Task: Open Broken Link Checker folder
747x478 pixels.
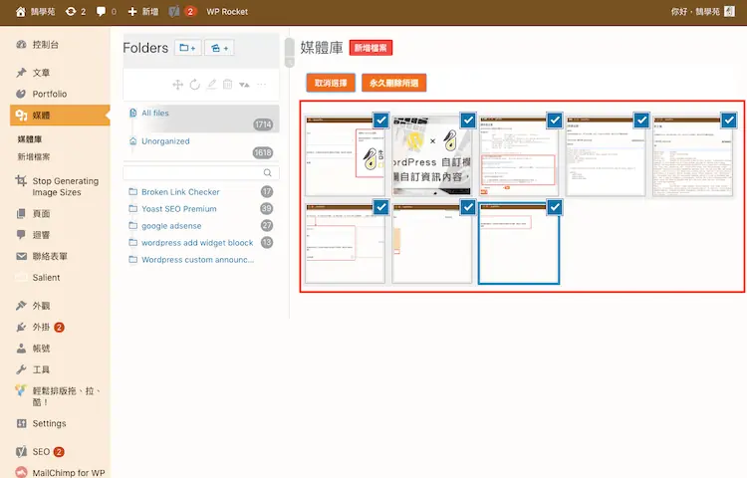Action: point(180,192)
